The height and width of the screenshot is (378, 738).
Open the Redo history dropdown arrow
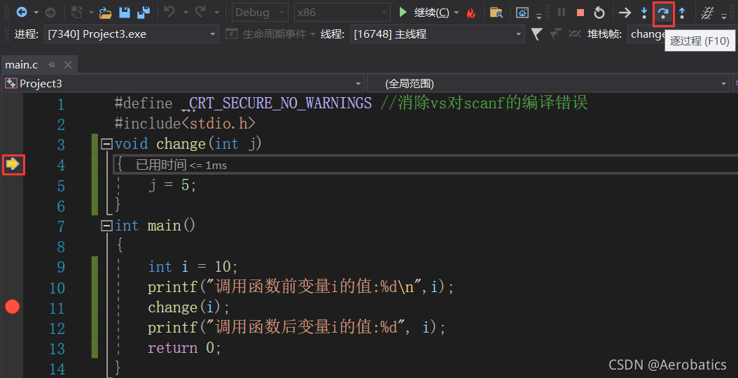pos(216,13)
